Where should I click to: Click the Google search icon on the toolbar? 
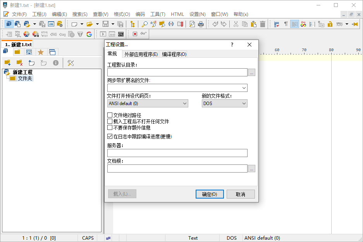(89, 34)
